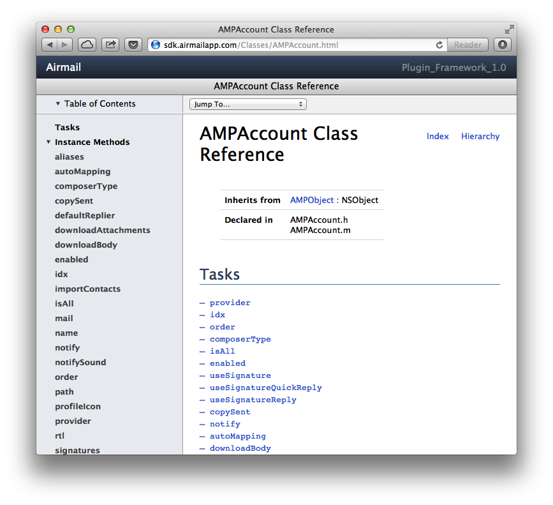
Task: Click the Airmail header title
Action: (x=64, y=67)
